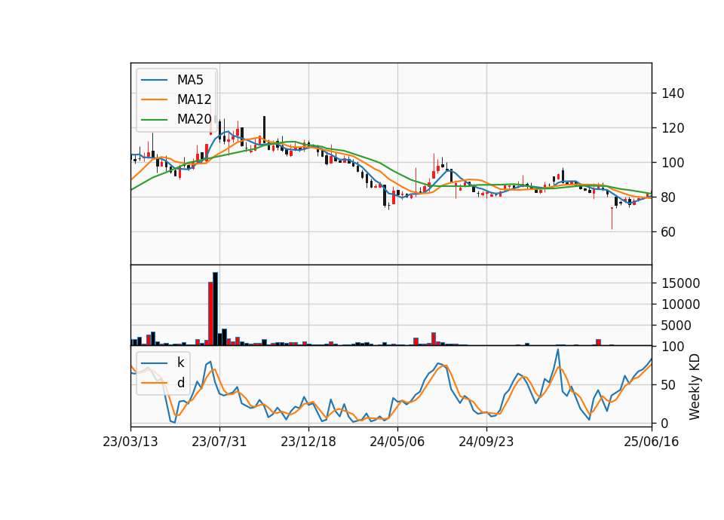Image resolution: width=724 pixels, height=520 pixels.
Task: Click the 5000 volume axis label
Action: [x=676, y=326]
